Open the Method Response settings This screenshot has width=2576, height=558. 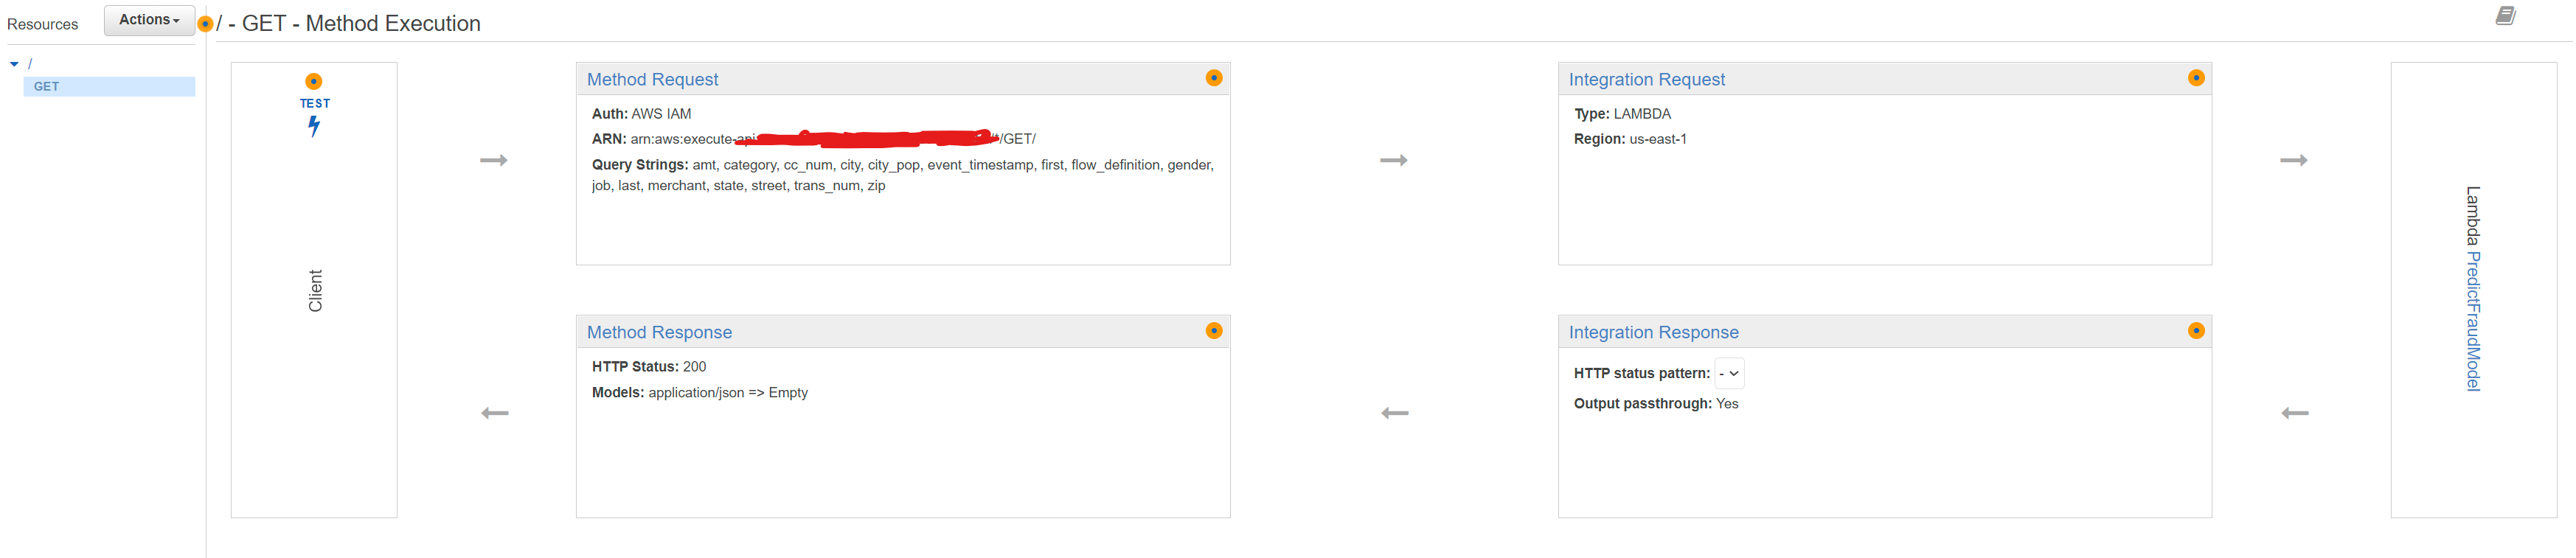pyautogui.click(x=659, y=333)
